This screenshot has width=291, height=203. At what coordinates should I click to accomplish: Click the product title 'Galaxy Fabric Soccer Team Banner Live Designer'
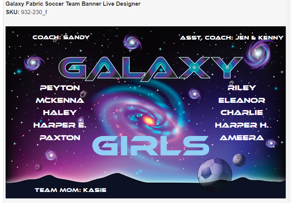pos(73,4)
